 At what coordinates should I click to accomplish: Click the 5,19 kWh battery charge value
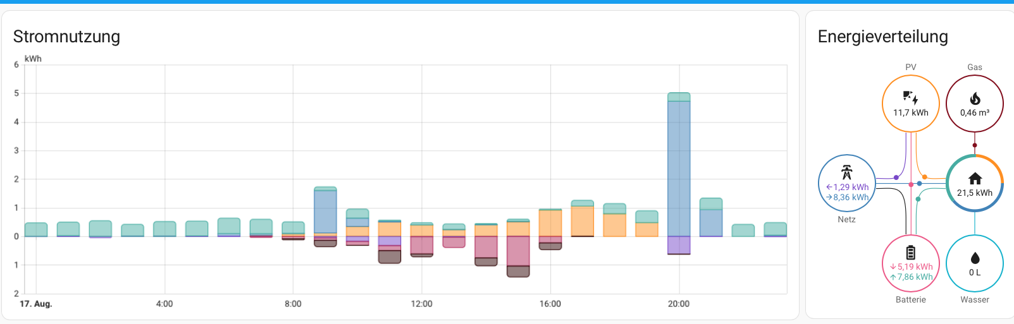[911, 267]
